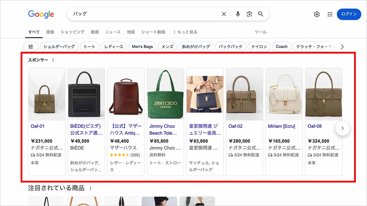
Task: Select the メンズ filter chip
Action: click(x=167, y=47)
